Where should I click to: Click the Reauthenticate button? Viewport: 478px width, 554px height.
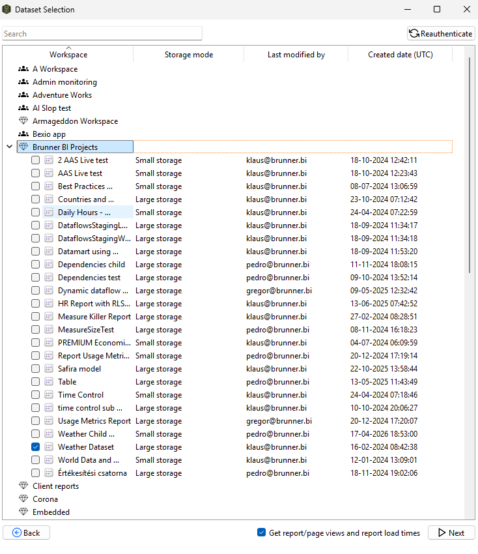441,33
